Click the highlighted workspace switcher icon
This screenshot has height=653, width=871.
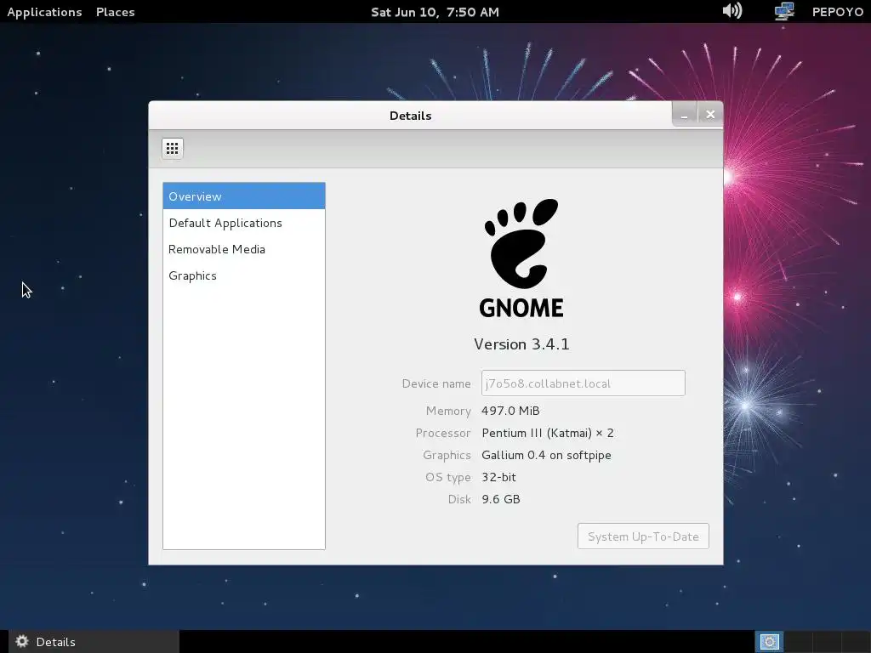pyautogui.click(x=769, y=642)
